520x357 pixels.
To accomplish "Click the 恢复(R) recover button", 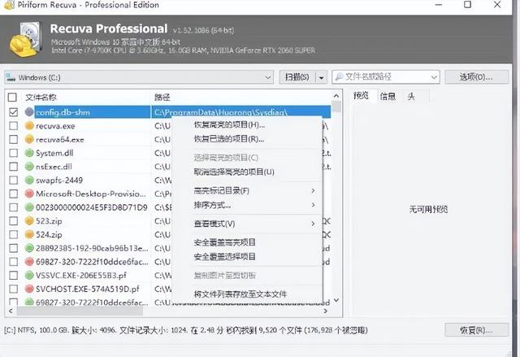I will point(476,330).
